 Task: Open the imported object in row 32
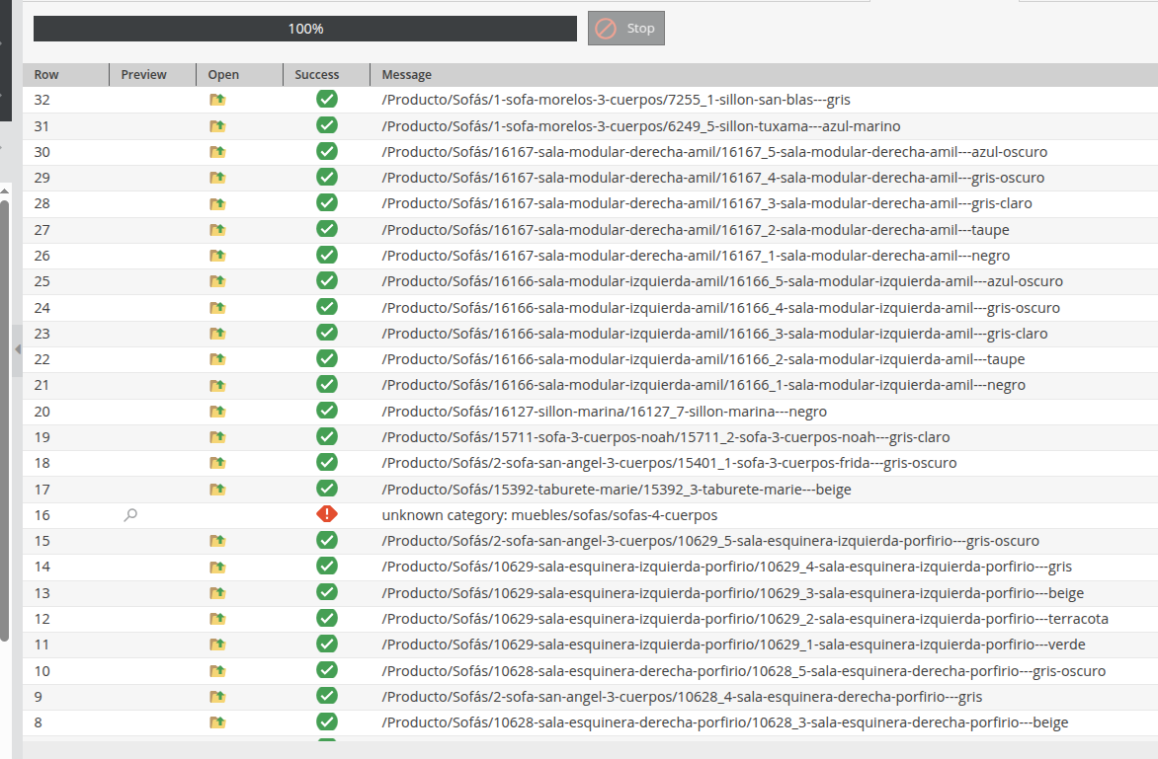(x=217, y=100)
